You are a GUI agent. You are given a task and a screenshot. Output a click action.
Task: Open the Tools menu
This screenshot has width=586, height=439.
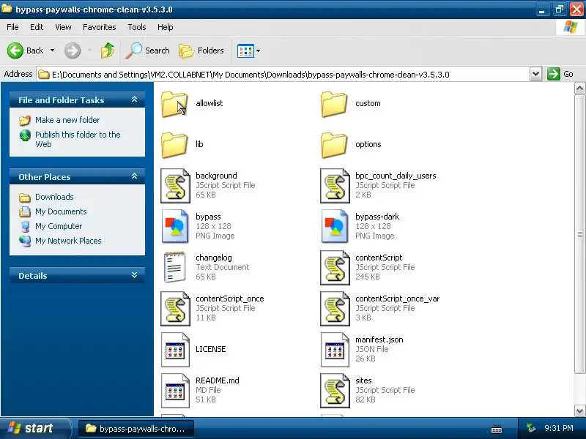pos(137,27)
